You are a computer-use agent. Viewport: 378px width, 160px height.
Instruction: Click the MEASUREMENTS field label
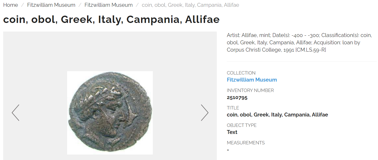[x=246, y=143]
